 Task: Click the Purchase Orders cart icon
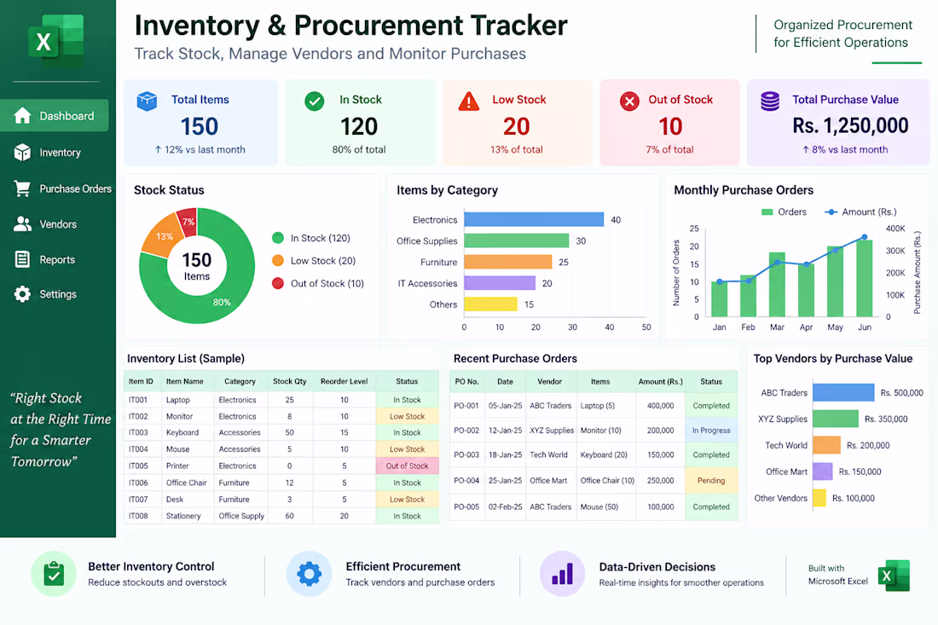tap(22, 188)
